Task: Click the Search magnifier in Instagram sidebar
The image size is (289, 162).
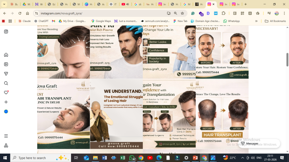Action: tap(6, 83)
